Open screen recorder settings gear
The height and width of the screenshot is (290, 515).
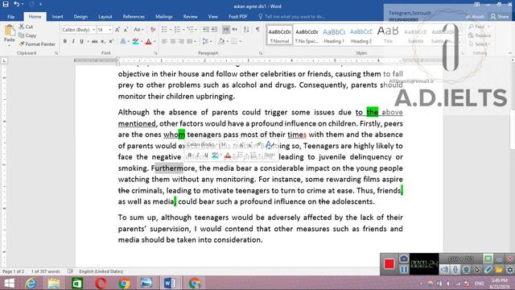(509, 270)
